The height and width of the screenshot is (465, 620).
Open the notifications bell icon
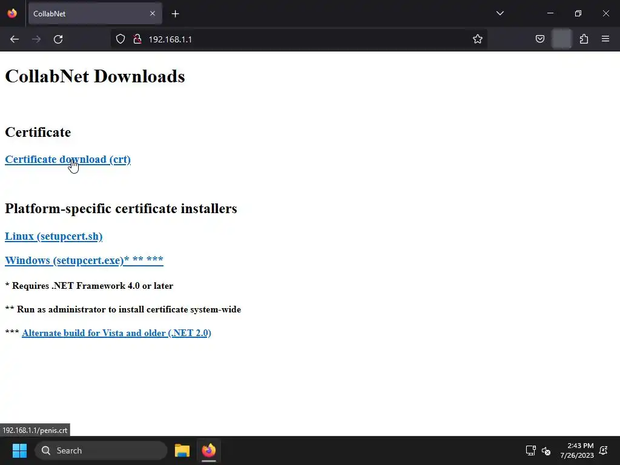(604, 450)
